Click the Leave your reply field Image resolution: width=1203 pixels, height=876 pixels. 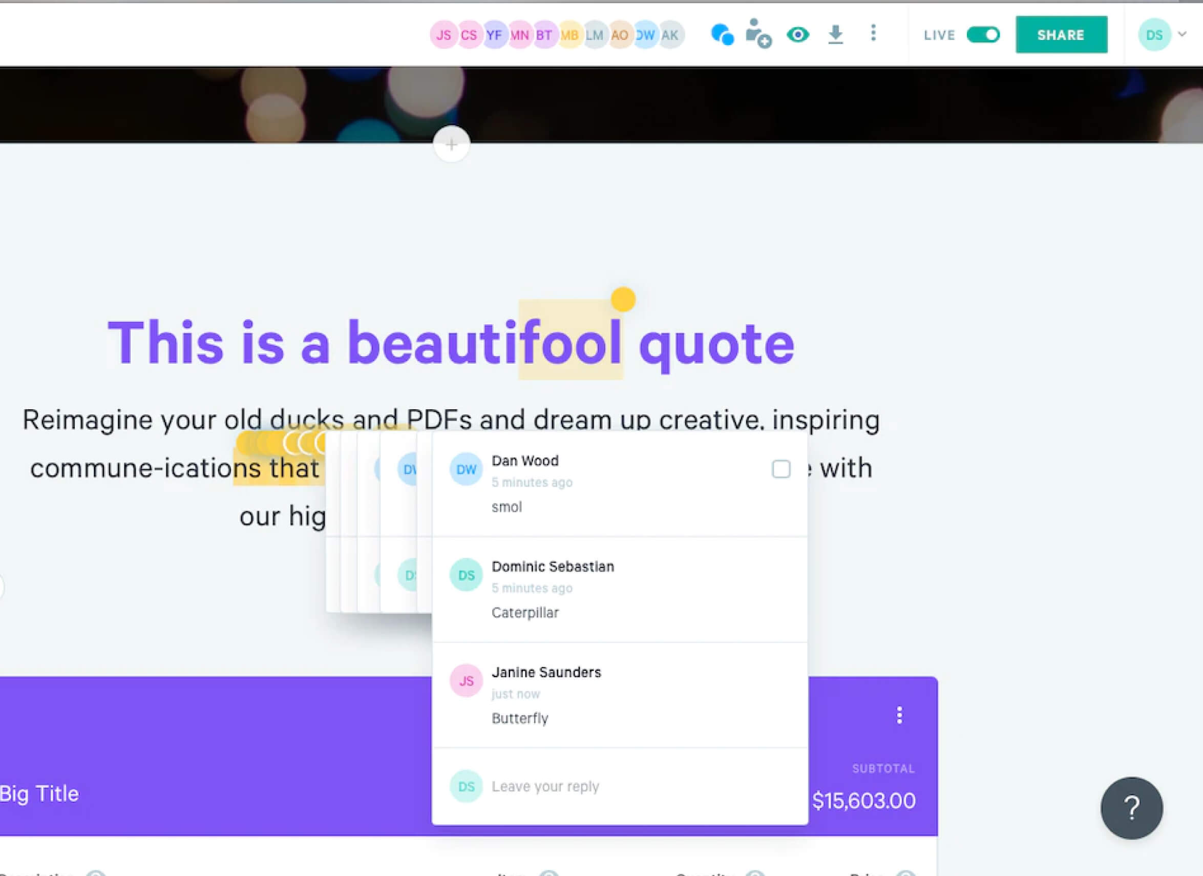545,786
